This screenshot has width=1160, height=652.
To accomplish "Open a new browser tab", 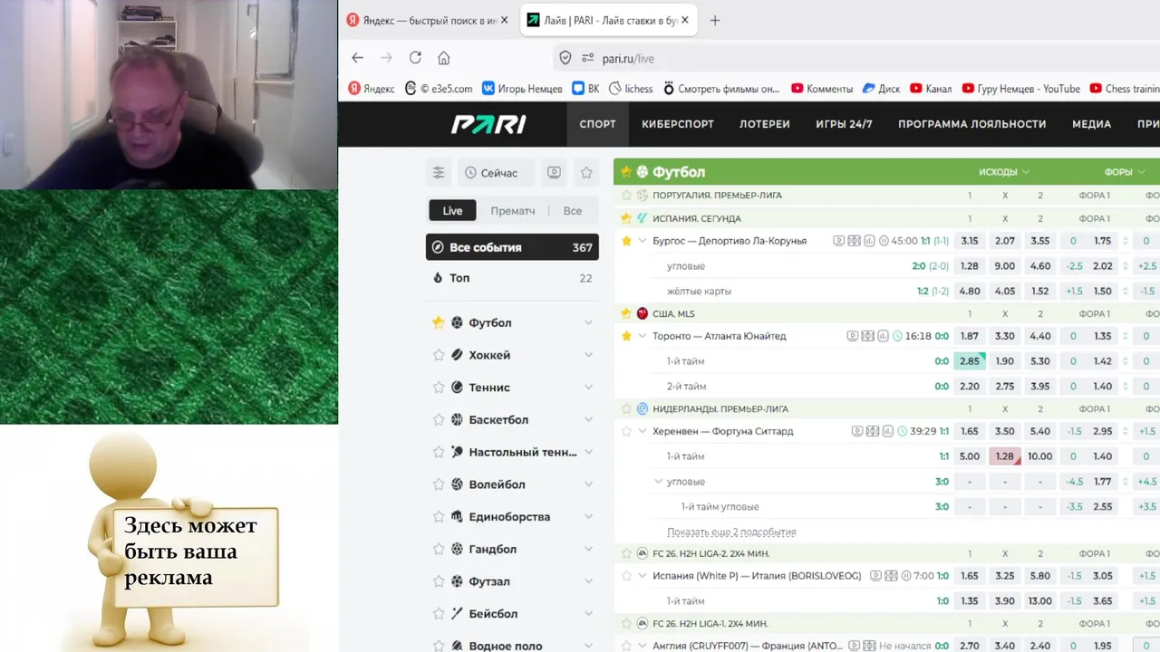I will click(715, 20).
